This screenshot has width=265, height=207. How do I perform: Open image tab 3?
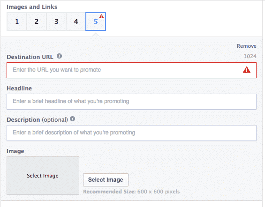(x=56, y=22)
